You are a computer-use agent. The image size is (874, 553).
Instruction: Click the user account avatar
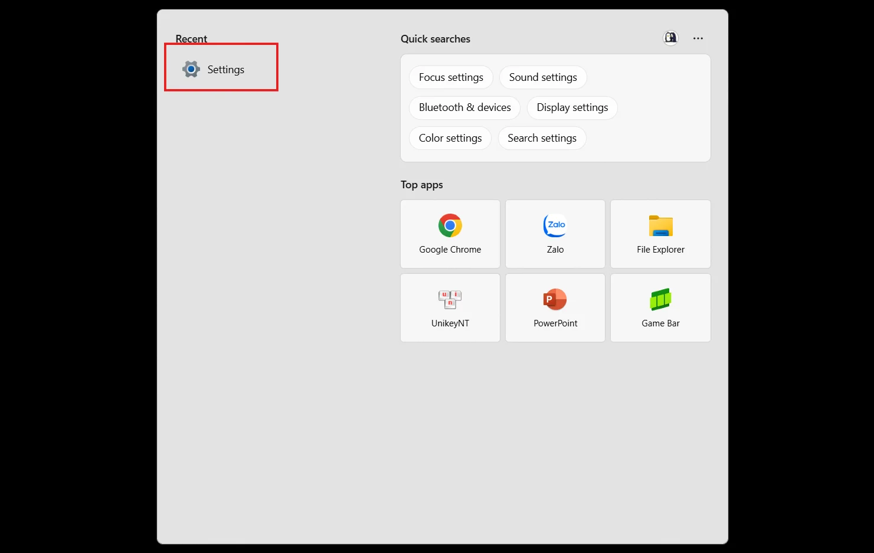click(x=670, y=38)
